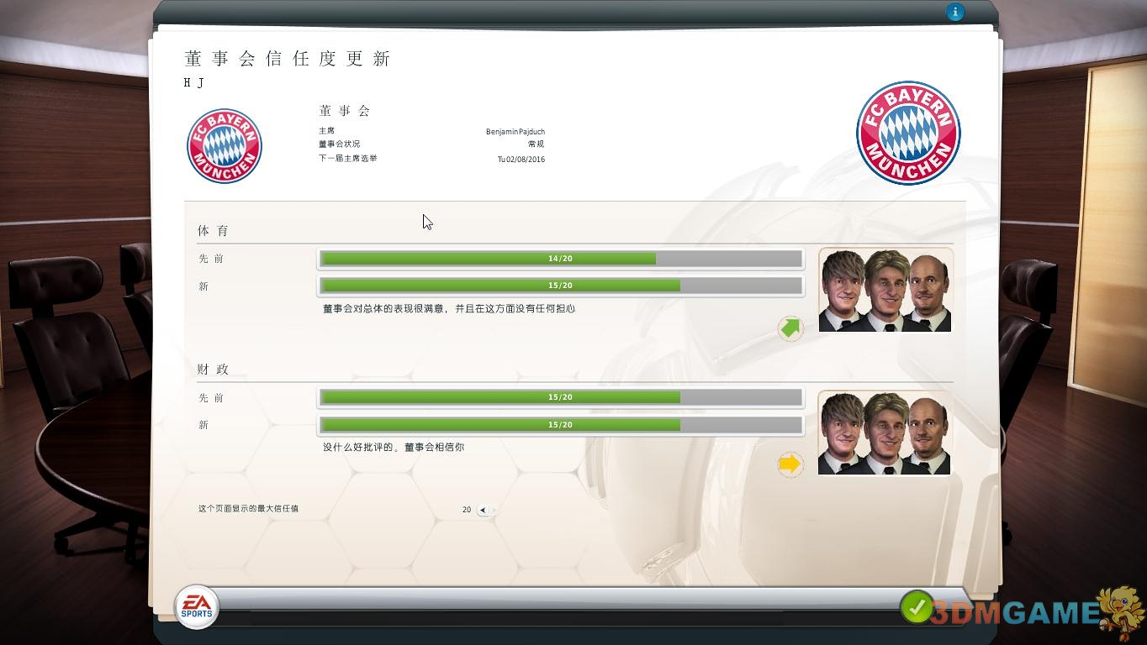Click the yellow steady trend arrow
The image size is (1147, 645).
[790, 464]
